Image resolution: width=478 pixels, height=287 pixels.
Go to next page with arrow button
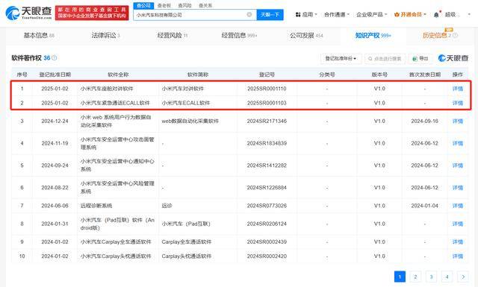click(463, 277)
